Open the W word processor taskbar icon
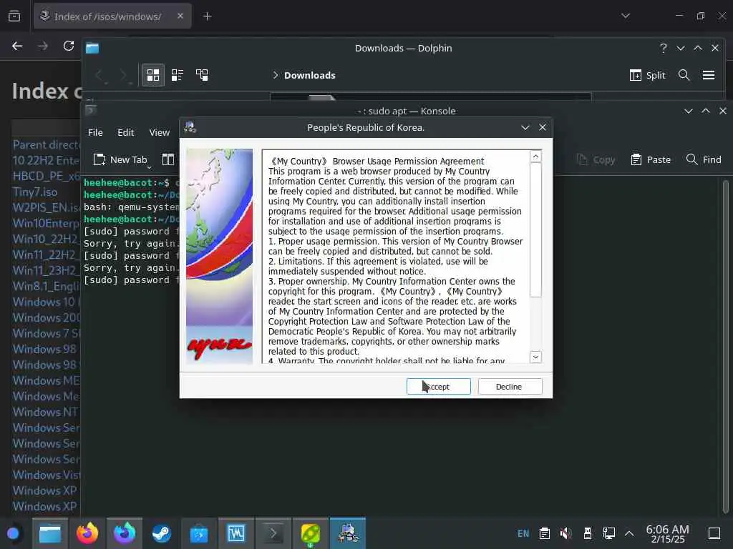This screenshot has width=733, height=549. pos(236,533)
